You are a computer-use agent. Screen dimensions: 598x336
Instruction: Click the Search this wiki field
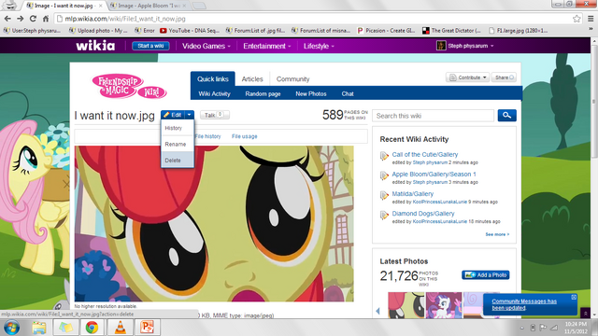coord(433,116)
